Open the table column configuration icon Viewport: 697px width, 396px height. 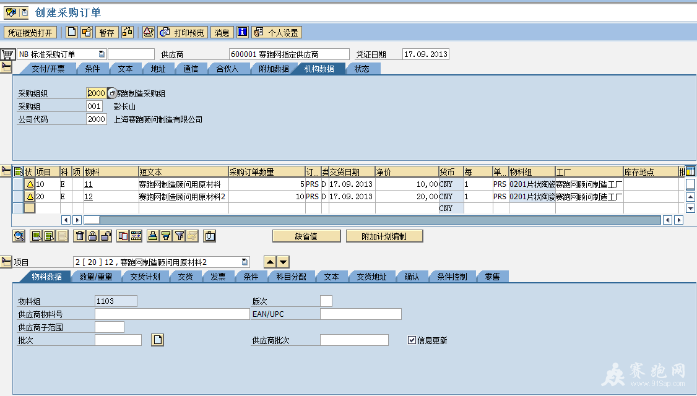click(690, 171)
